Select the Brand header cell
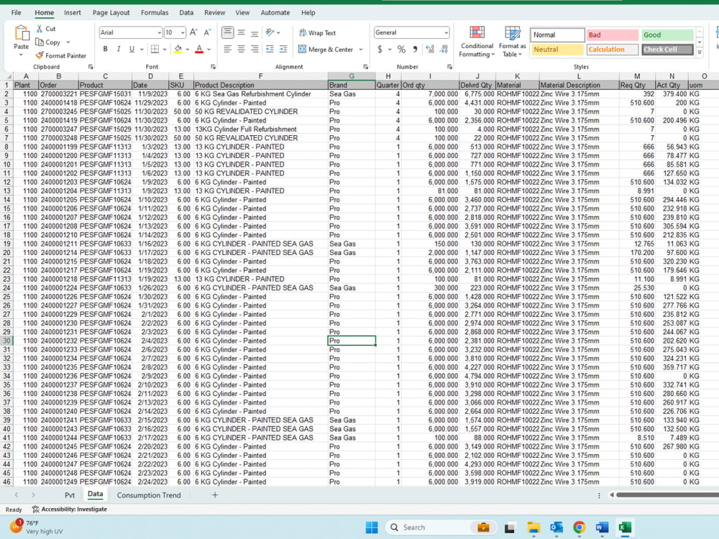The width and height of the screenshot is (719, 539). pos(352,85)
